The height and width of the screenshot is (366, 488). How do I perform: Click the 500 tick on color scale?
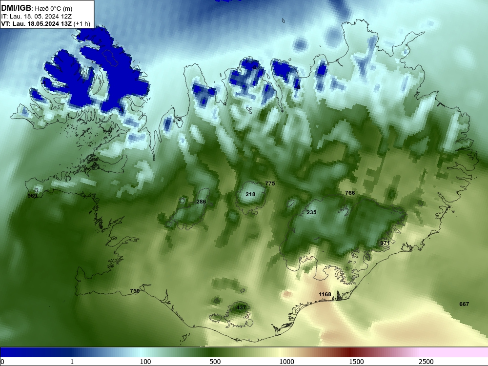coord(215,361)
